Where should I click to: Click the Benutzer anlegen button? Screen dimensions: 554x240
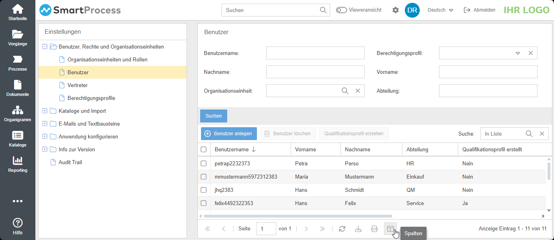point(229,134)
